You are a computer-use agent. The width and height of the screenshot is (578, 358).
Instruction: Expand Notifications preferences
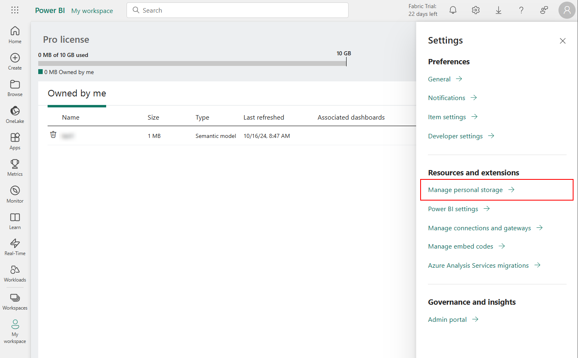[x=447, y=98]
